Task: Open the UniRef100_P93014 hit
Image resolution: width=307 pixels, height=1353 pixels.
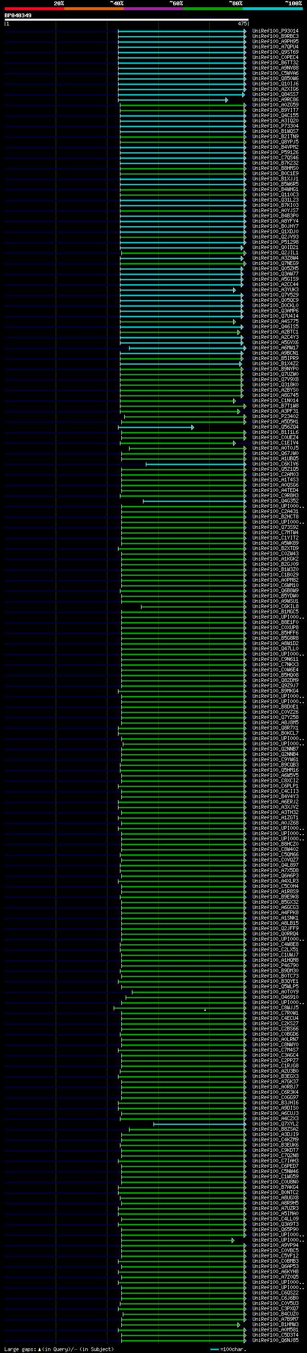Action: 275,31
